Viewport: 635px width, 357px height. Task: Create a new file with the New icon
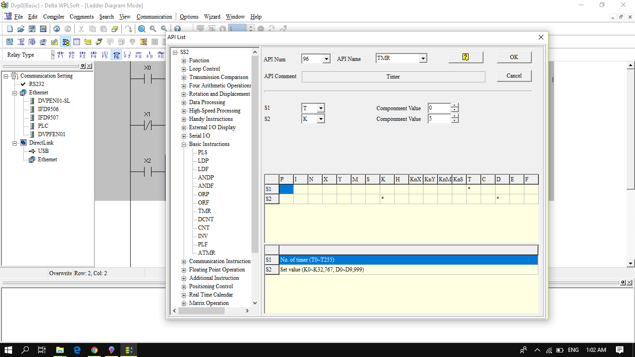coord(9,28)
